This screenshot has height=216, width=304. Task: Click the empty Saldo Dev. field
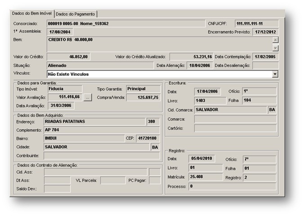pyautogui.click(x=57, y=189)
